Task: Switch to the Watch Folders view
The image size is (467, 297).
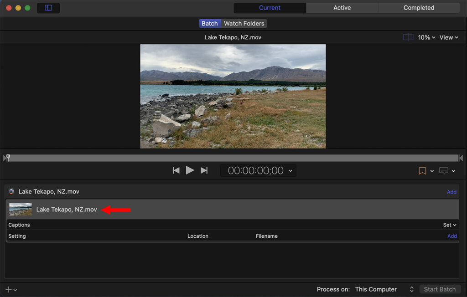Action: tap(244, 23)
